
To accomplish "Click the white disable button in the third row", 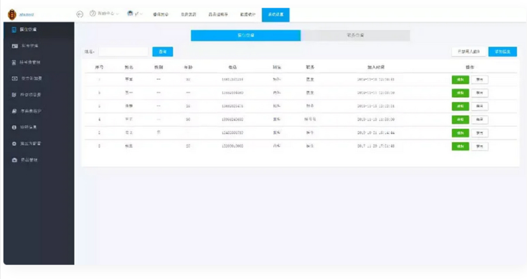I will (x=480, y=106).
